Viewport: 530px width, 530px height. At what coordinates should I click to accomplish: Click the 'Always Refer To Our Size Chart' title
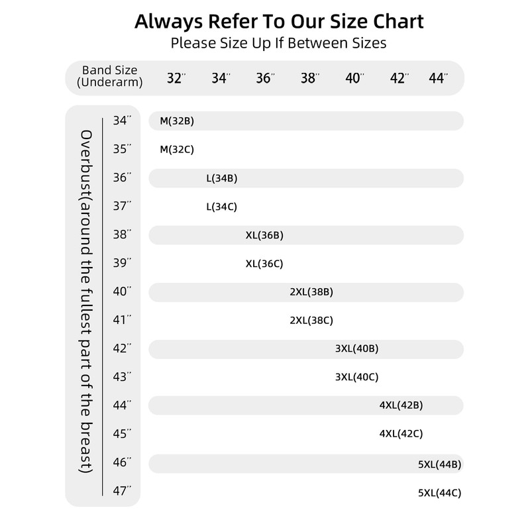tap(279, 21)
